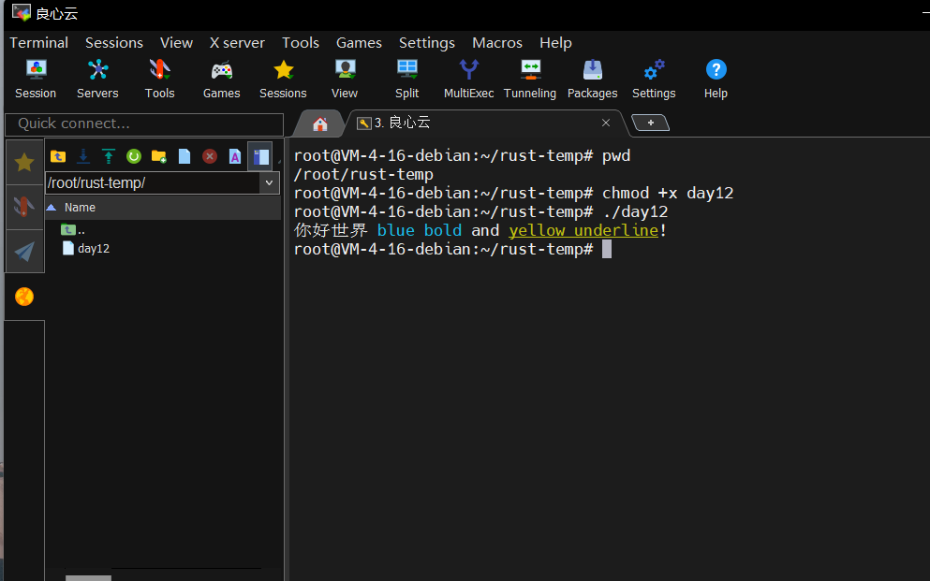
Task: Click the Quick connect input field
Action: coord(143,123)
